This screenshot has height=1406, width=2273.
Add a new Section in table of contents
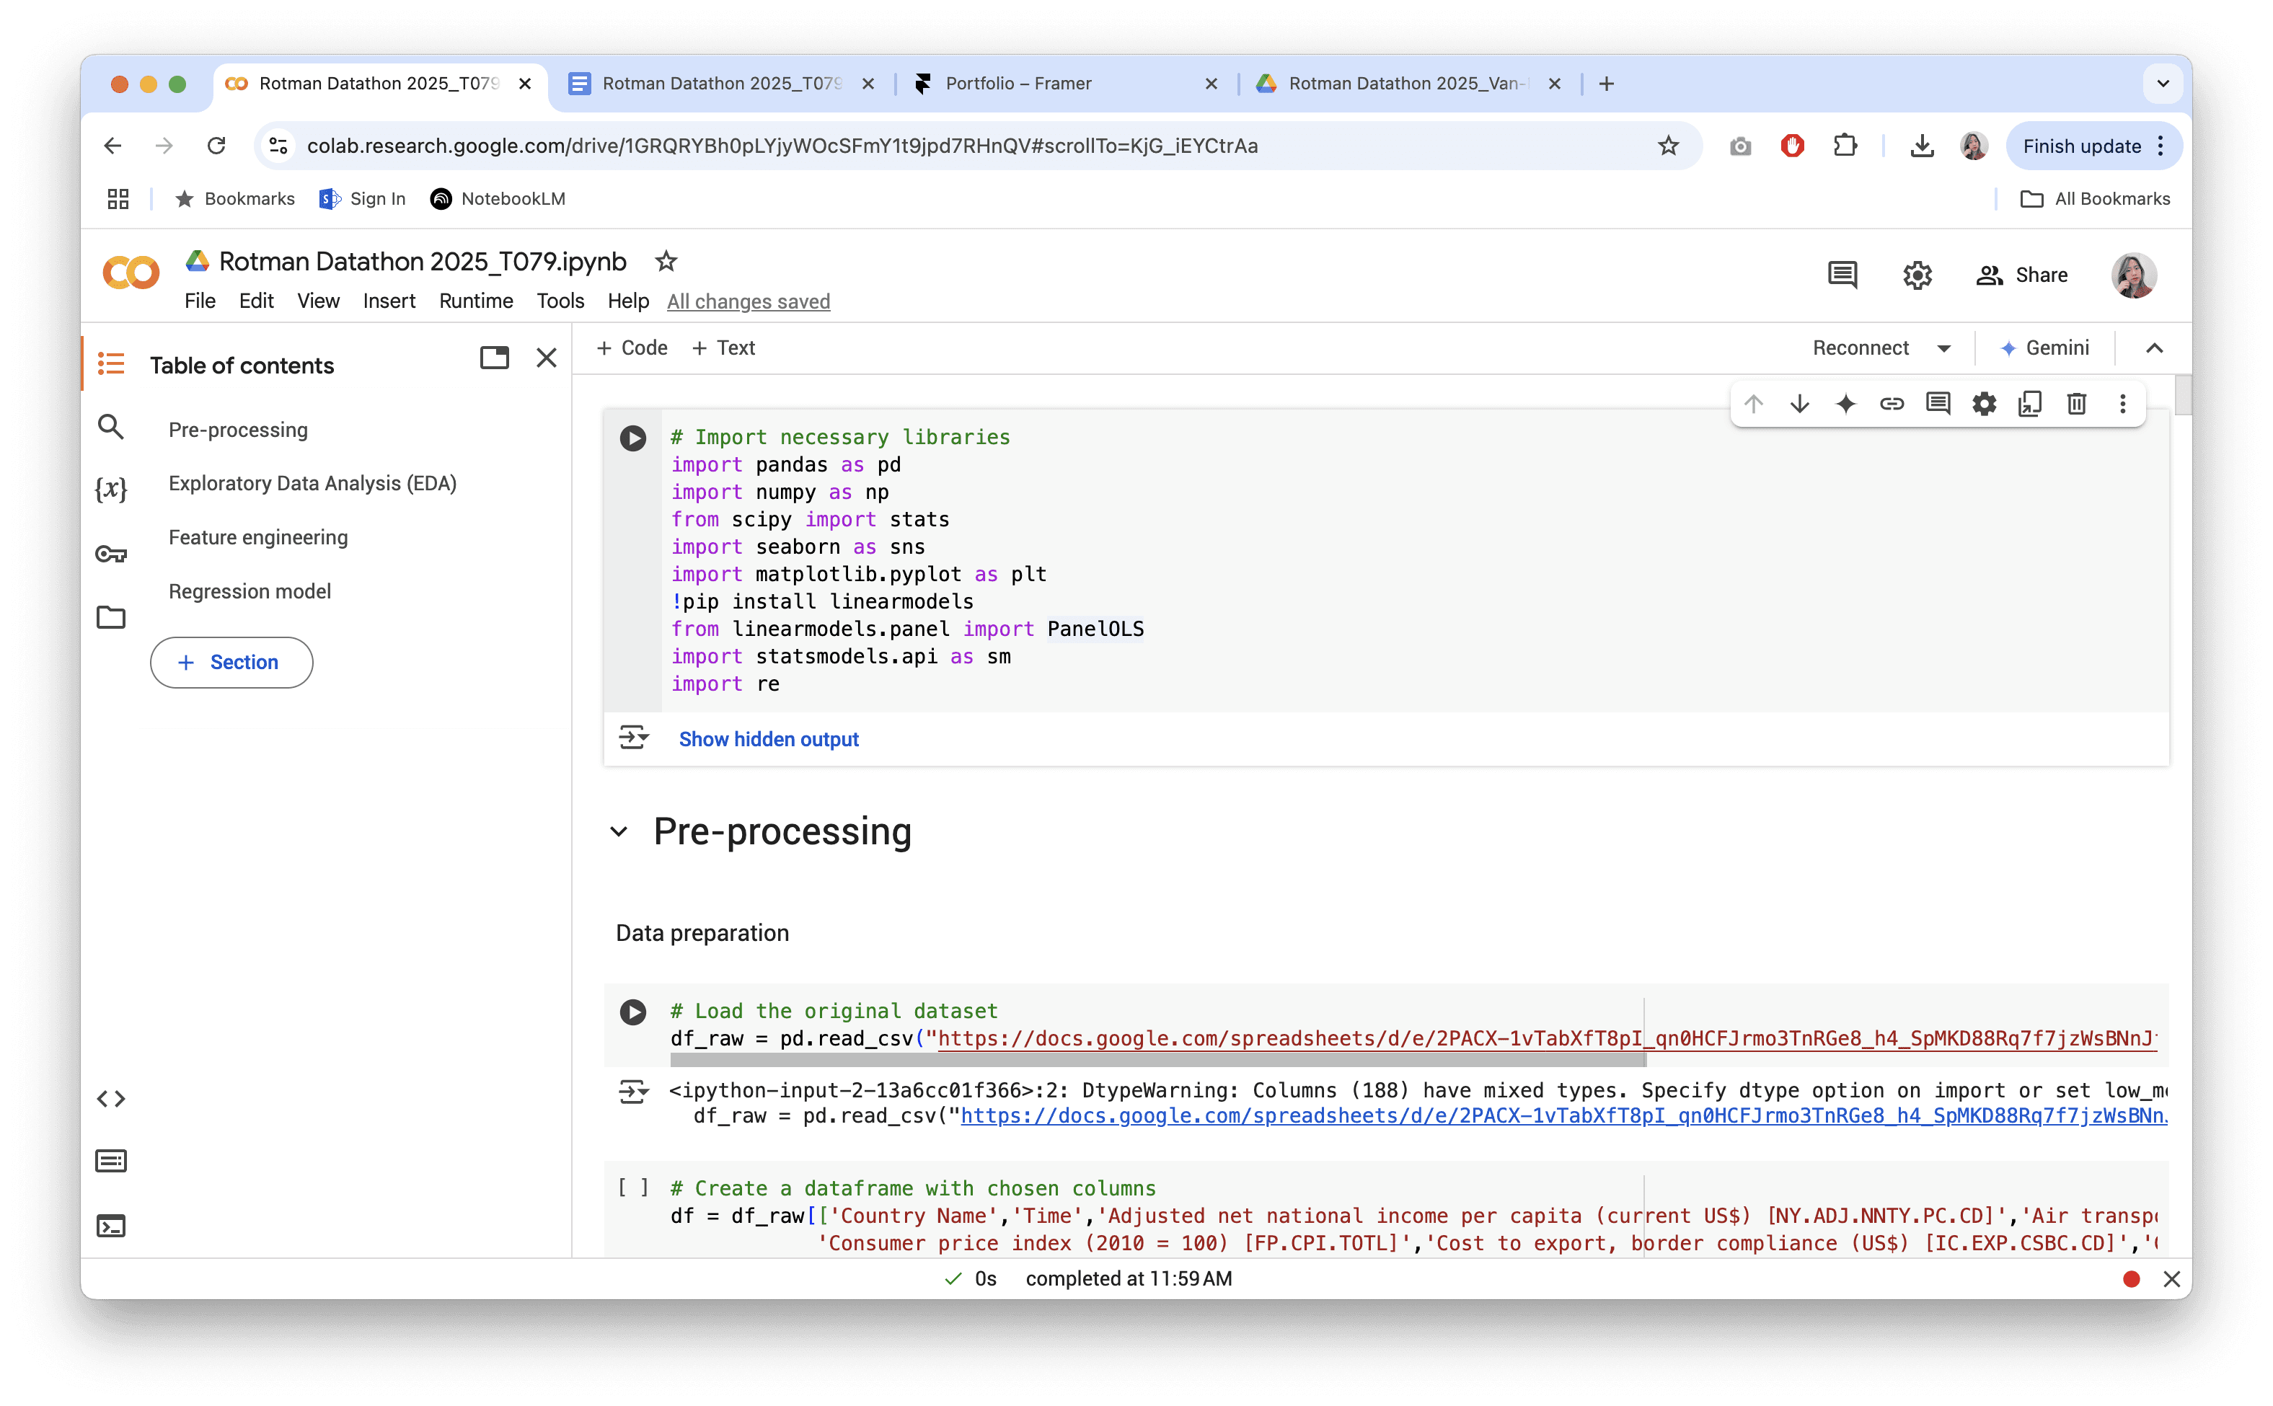(x=231, y=662)
